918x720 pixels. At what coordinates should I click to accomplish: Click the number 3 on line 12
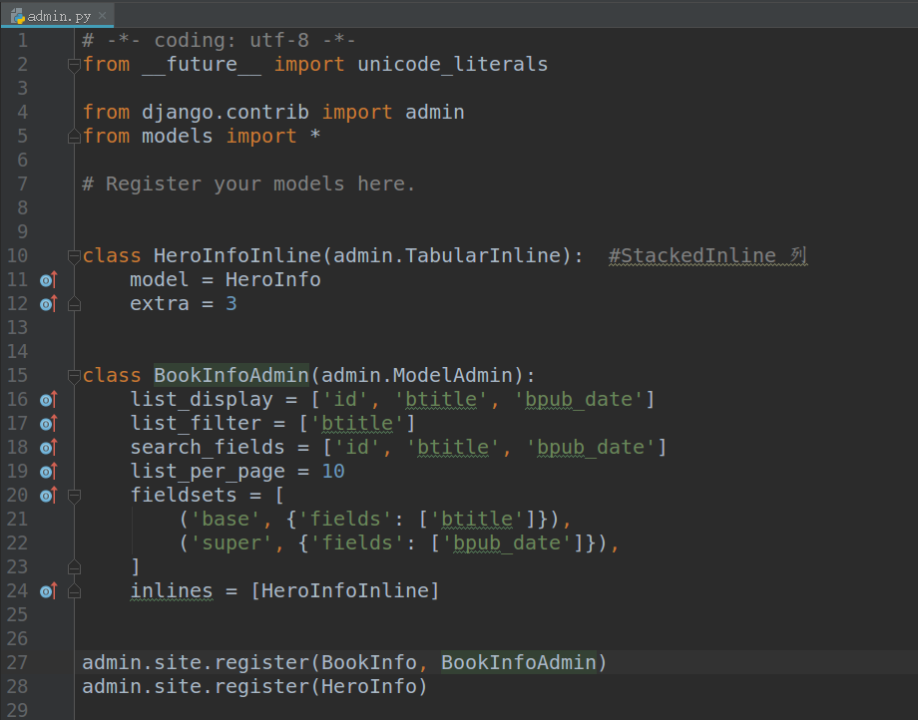point(231,304)
